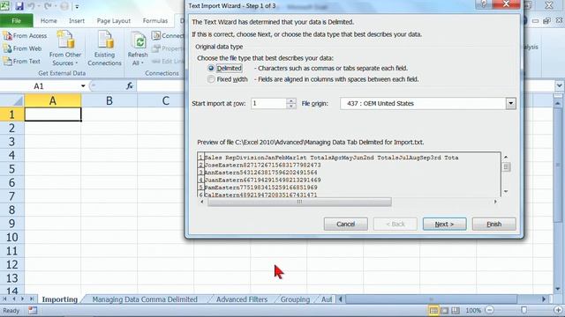Open the Home ribbon tab
The image size is (565, 317).
tap(49, 21)
